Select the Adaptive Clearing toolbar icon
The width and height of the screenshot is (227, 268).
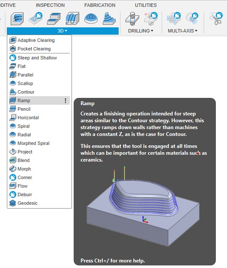pyautogui.click(x=17, y=19)
